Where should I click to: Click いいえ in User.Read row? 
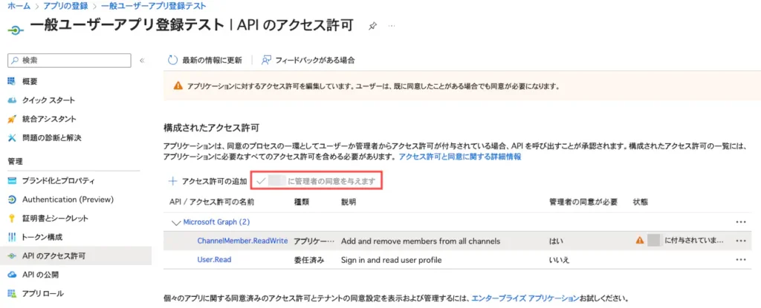click(x=559, y=260)
